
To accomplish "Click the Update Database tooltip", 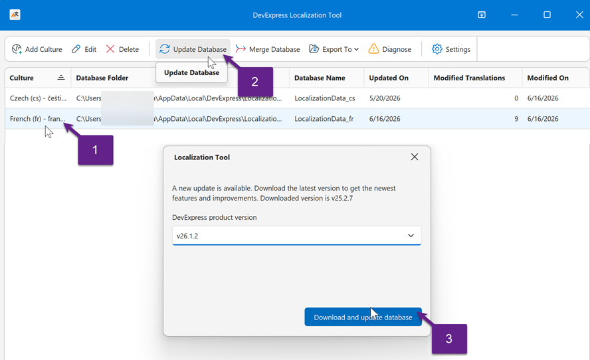I will (191, 72).
